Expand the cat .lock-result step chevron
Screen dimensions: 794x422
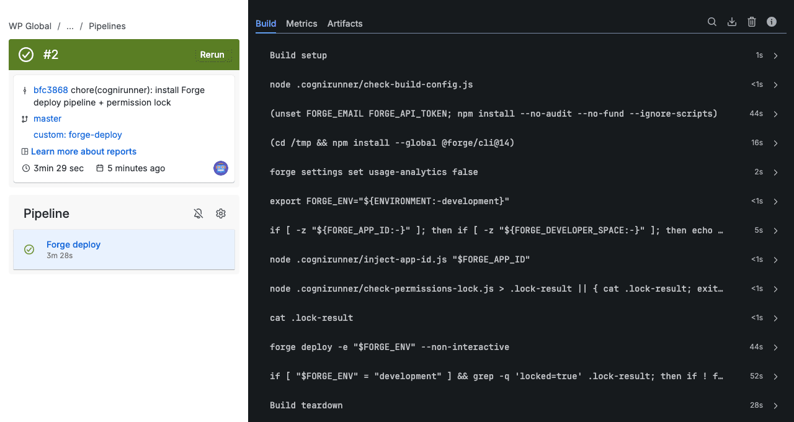point(776,318)
